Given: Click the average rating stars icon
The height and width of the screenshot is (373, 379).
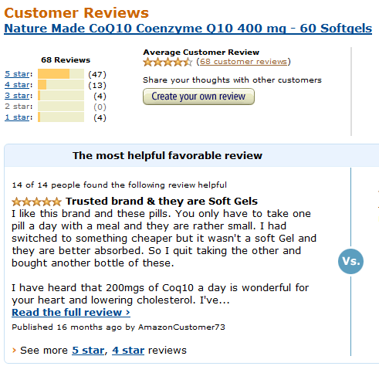Looking at the screenshot, I should tap(168, 62).
